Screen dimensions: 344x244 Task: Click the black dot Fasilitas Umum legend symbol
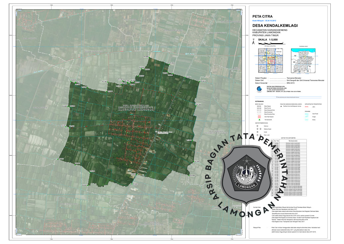281,107
